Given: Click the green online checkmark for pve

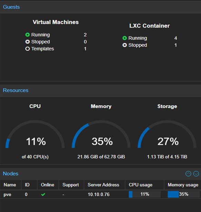Looking at the screenshot, I should point(43,194).
